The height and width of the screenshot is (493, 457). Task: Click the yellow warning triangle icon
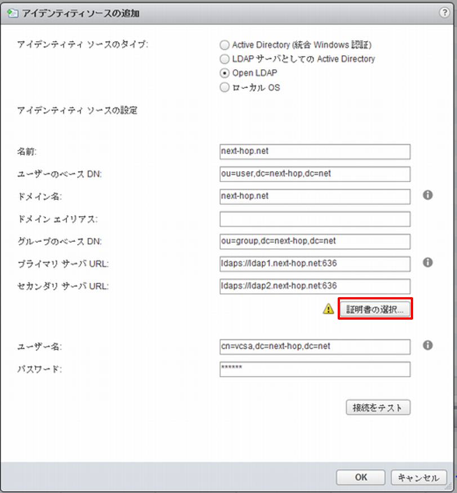(328, 308)
